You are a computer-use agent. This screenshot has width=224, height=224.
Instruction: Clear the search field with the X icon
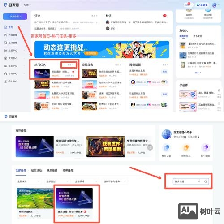199,181
